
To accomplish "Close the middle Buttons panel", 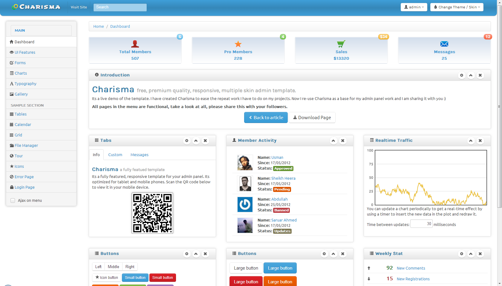I will point(343,254).
